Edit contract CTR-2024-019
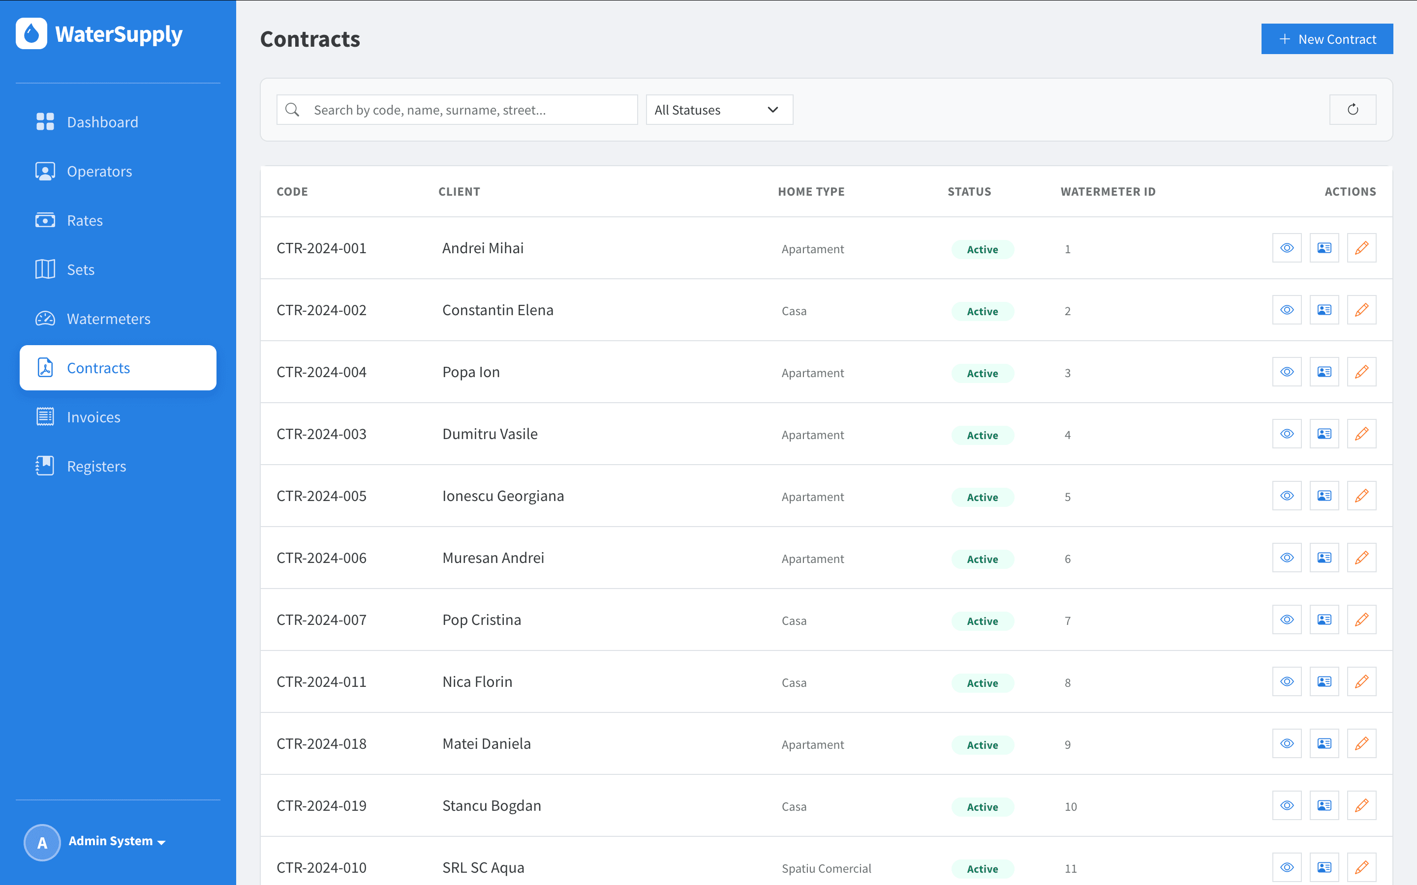The width and height of the screenshot is (1417, 885). (x=1361, y=806)
